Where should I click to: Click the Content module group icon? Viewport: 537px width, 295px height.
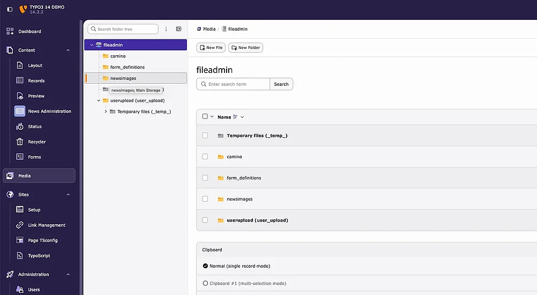(10, 50)
